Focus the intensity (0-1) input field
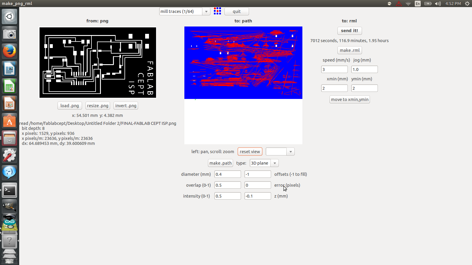The image size is (472, 265). click(x=228, y=196)
